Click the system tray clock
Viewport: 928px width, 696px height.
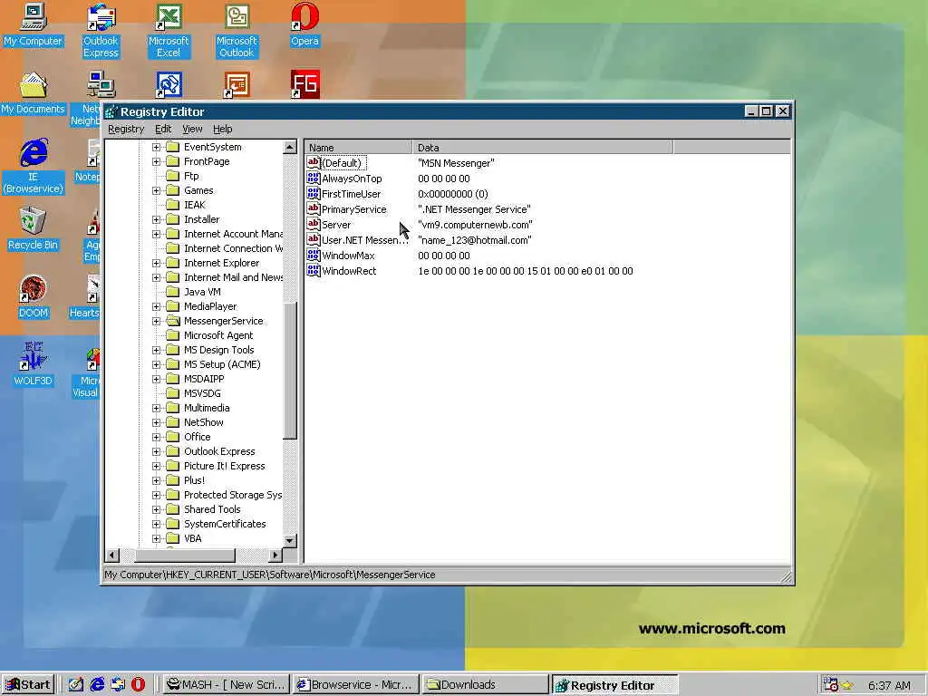pyautogui.click(x=889, y=685)
